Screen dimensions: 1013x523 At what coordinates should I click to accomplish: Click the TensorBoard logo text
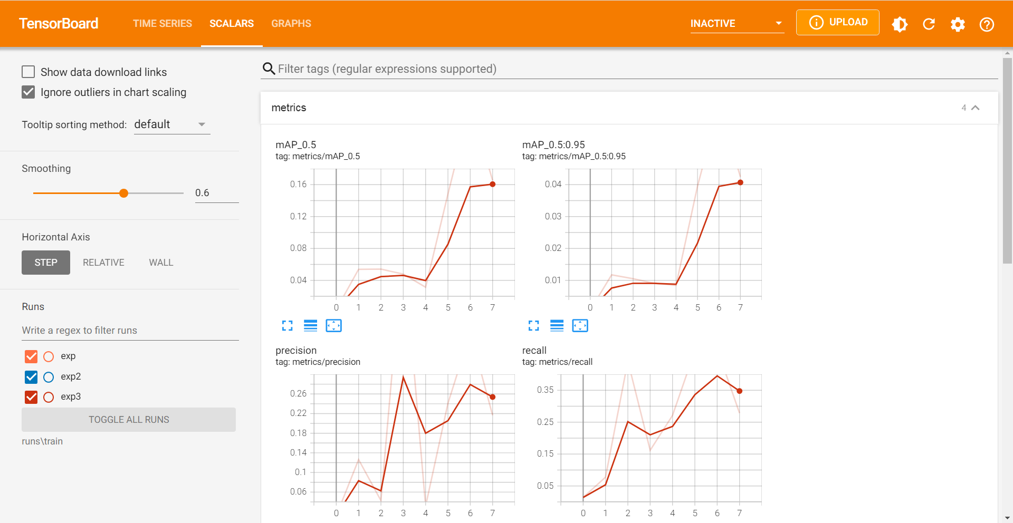coord(59,24)
